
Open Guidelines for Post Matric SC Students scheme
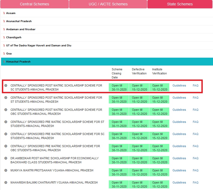pyautogui.click(x=179, y=85)
